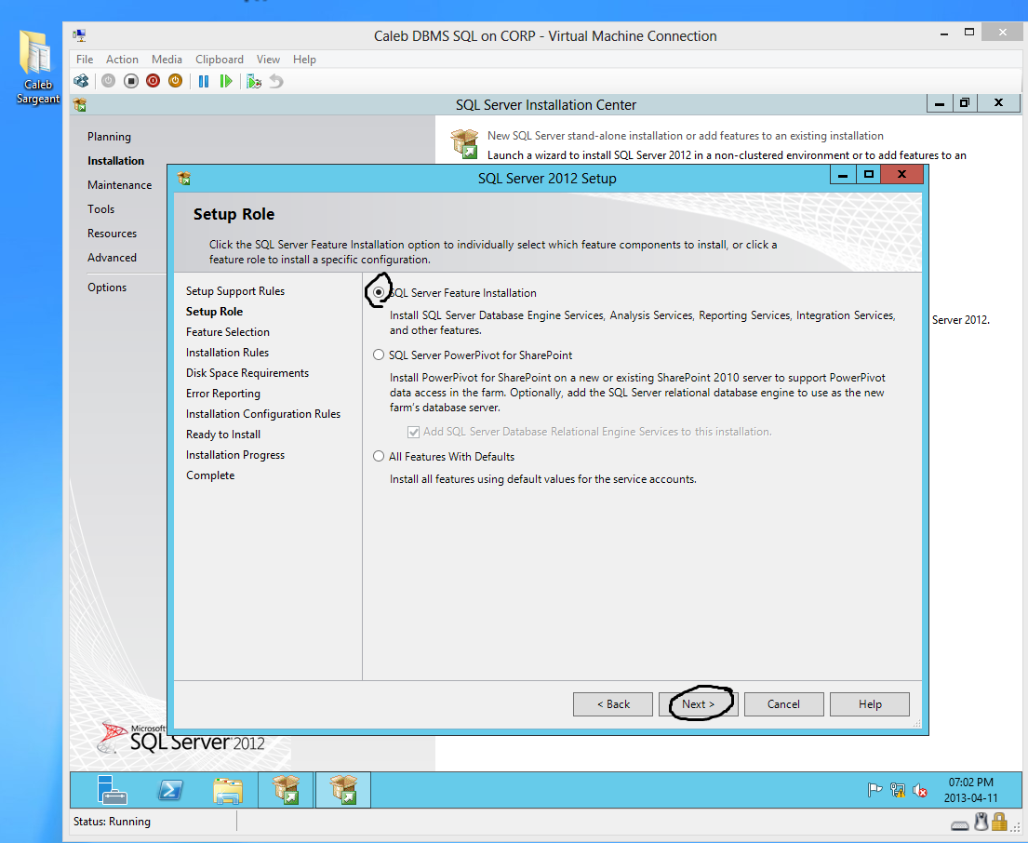Image resolution: width=1028 pixels, height=843 pixels.
Task: Launch PowerShell from the VM taskbar
Action: coord(170,790)
